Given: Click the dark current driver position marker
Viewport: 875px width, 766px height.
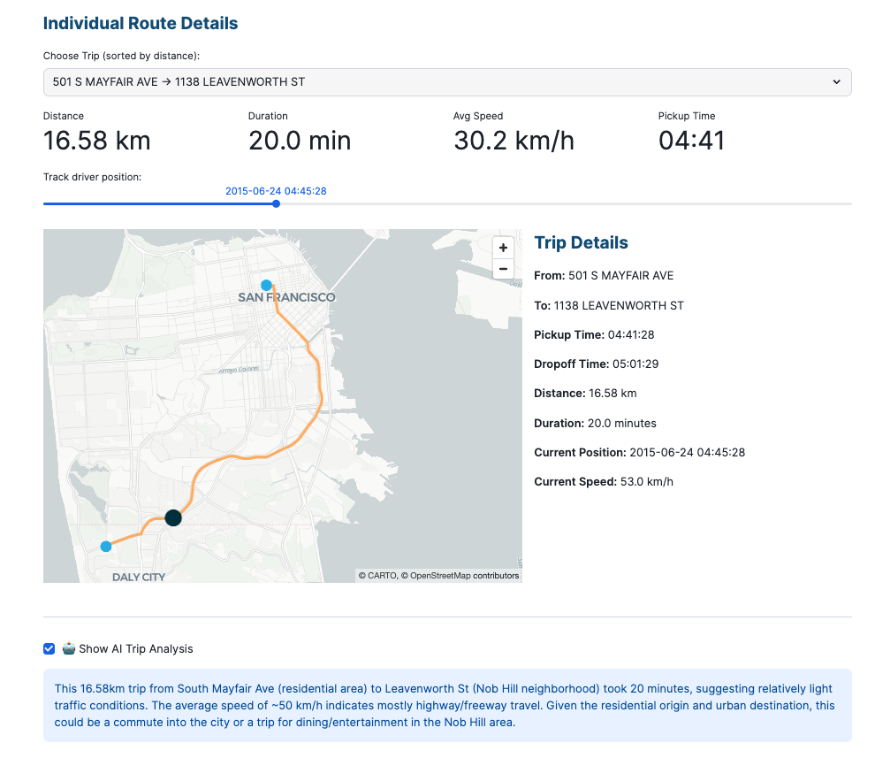Looking at the screenshot, I should point(173,517).
